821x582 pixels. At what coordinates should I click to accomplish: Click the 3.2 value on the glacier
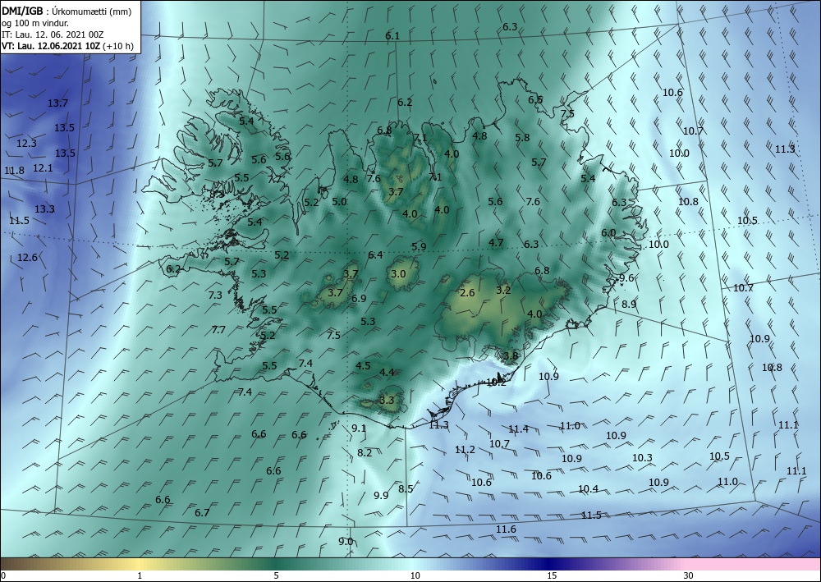[x=503, y=290]
